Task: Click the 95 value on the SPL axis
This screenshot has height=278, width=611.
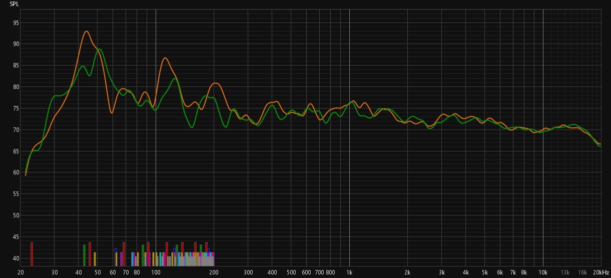Action: [x=16, y=22]
